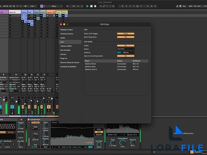Viewport: 207px width, 155px height.
Task: Toggle the computer MIDI keyboard icon
Action: [180, 6]
